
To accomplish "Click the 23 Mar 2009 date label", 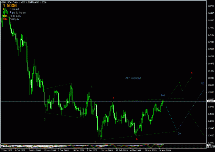I will click(150, 150).
